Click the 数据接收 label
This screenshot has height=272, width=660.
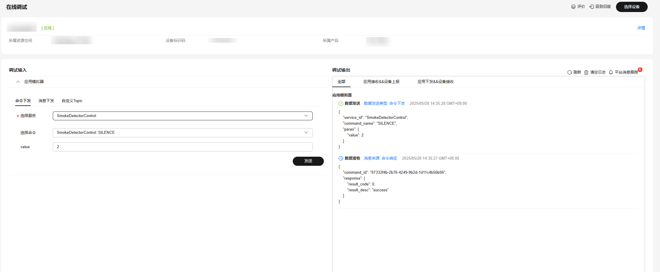click(352, 158)
